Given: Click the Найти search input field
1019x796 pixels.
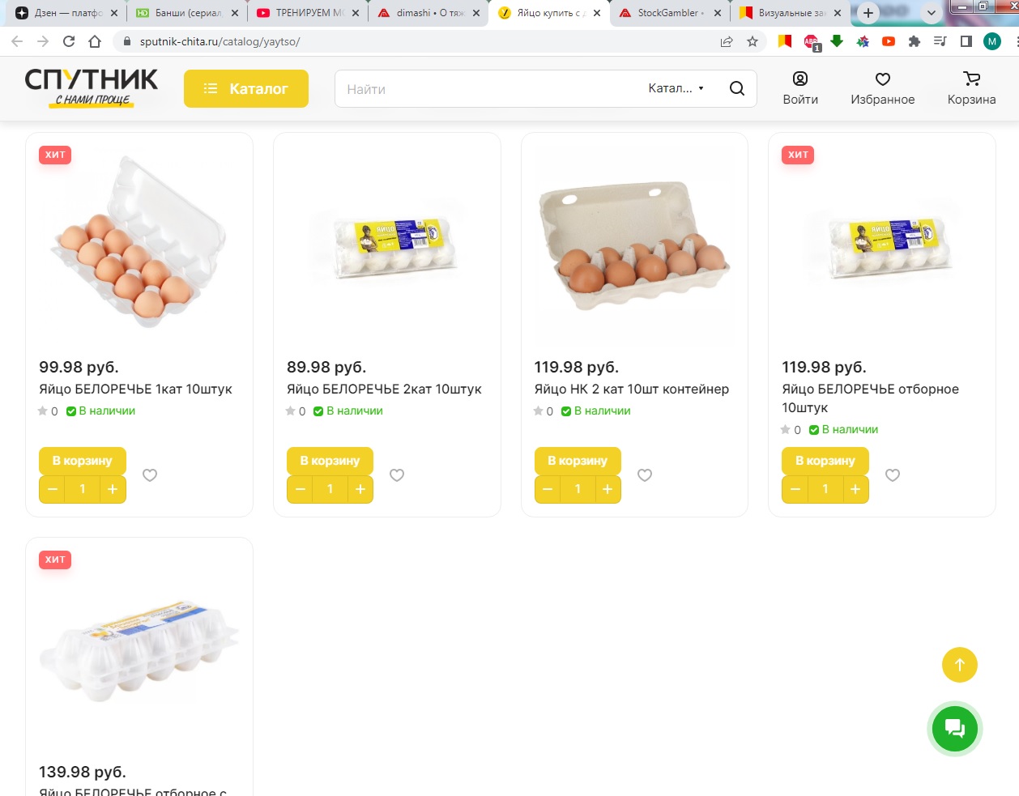Looking at the screenshot, I should (486, 89).
